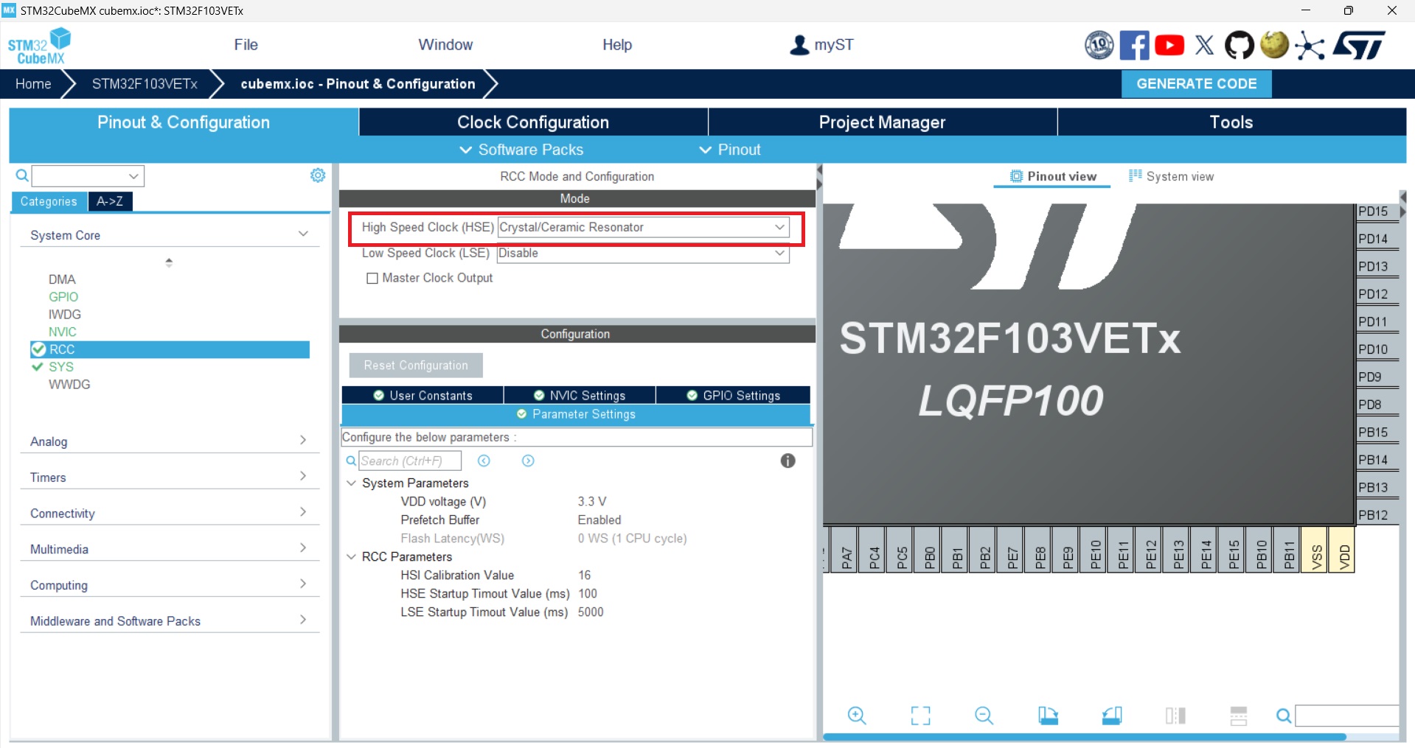Click the parameter Search (Ctrl+F) field
The height and width of the screenshot is (748, 1415).
[x=410, y=461]
